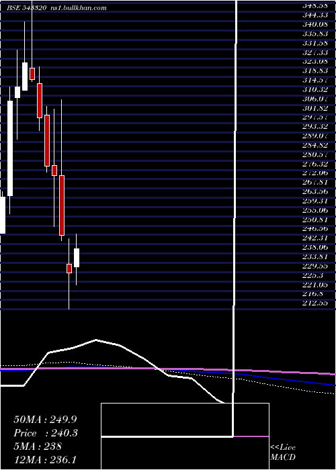Click the Price : 240.3 readout
This screenshot has height=470, width=336.
click(46, 433)
